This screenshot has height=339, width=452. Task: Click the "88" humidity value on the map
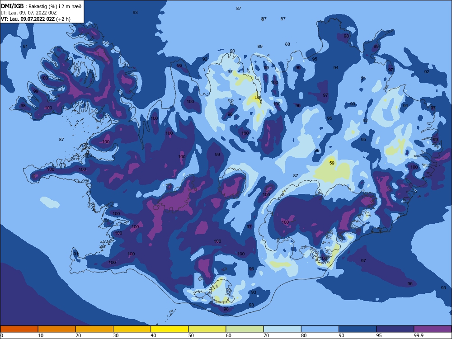pos(287,44)
